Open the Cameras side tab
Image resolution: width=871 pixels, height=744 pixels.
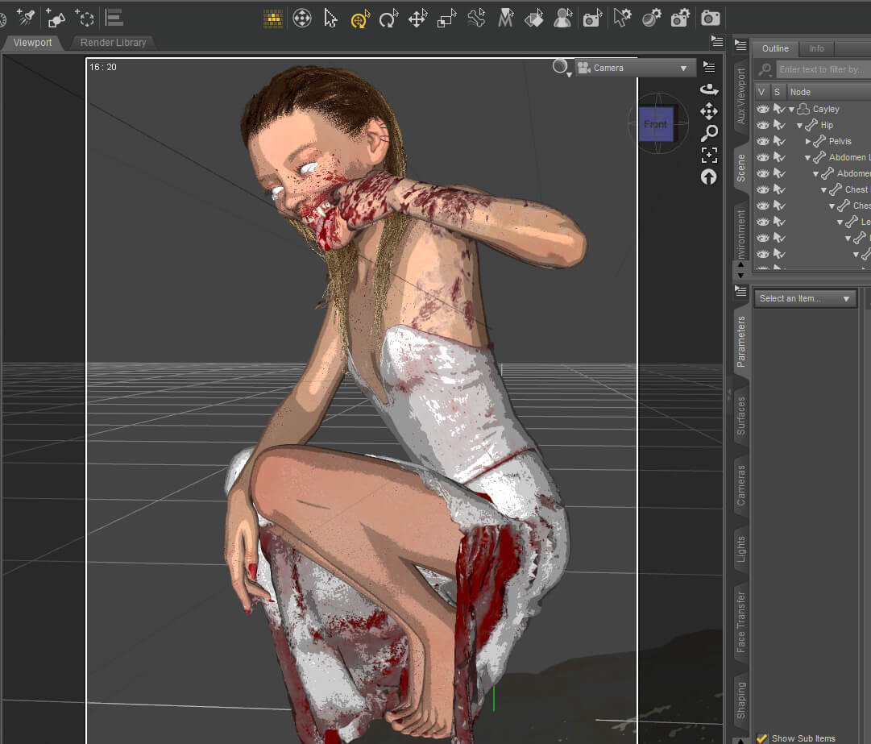(741, 485)
